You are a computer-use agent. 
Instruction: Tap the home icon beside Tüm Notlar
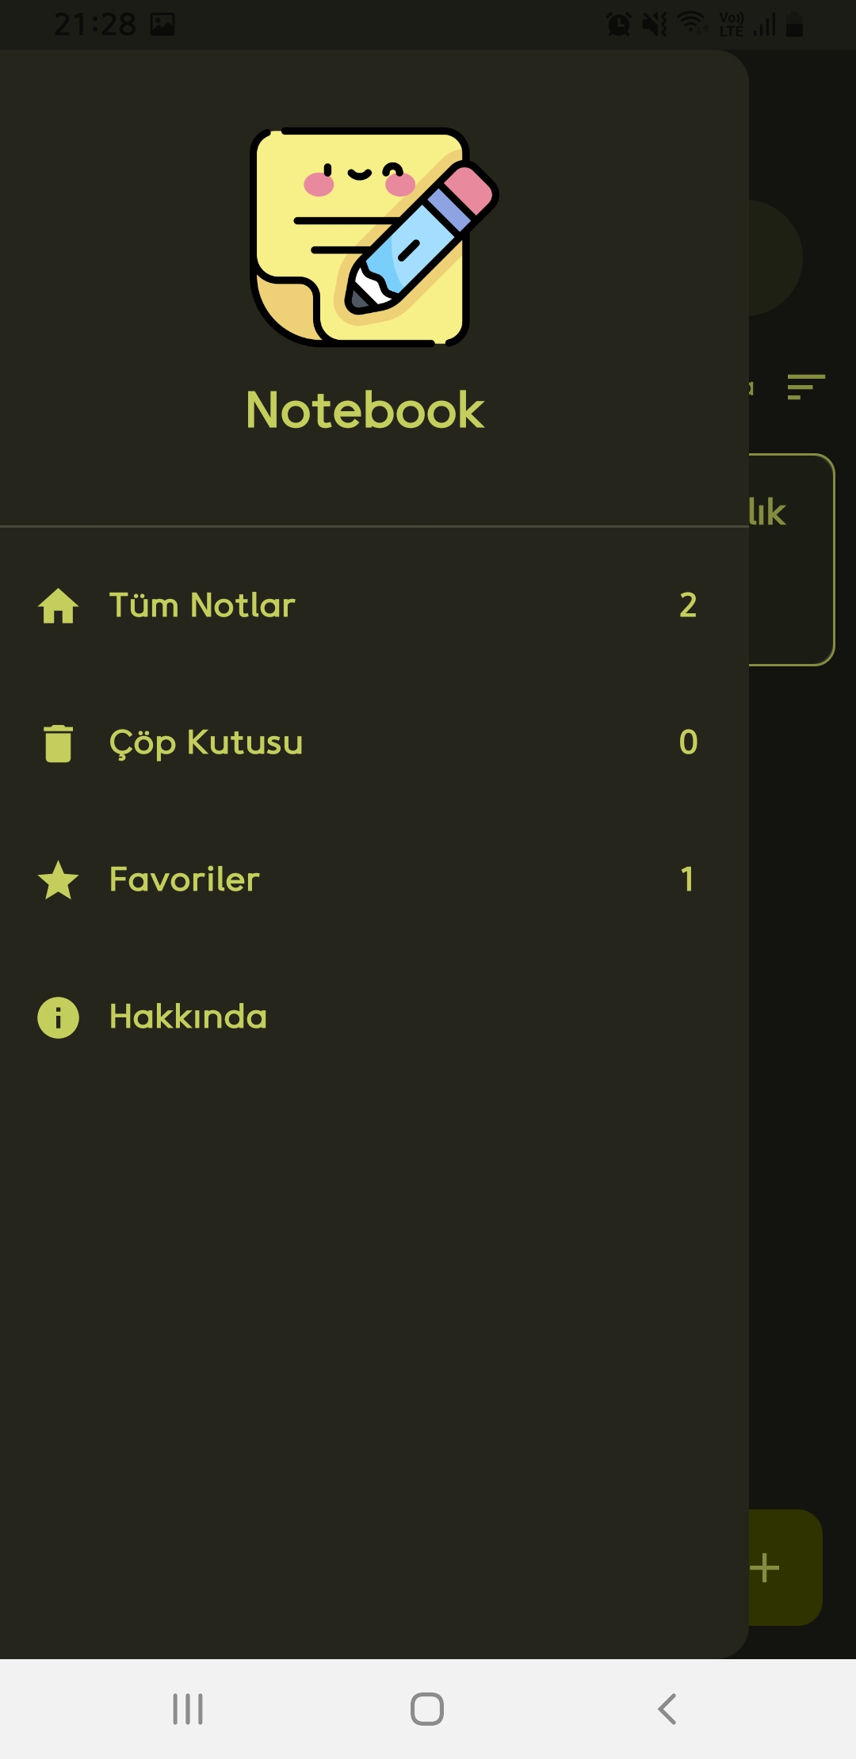(x=58, y=606)
